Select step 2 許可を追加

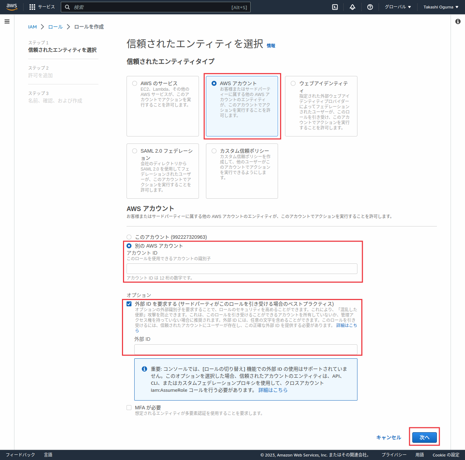click(40, 75)
